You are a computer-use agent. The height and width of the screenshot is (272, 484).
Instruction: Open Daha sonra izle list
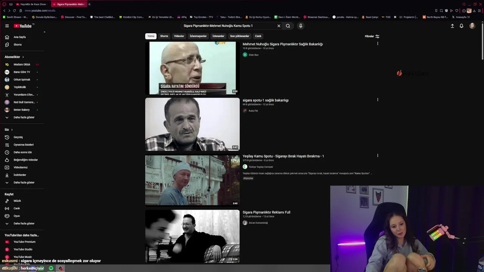click(x=22, y=152)
